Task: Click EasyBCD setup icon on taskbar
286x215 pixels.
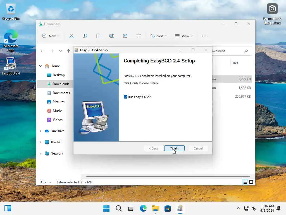Action: click(180, 208)
